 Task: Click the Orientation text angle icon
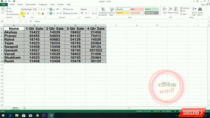pos(58,9)
